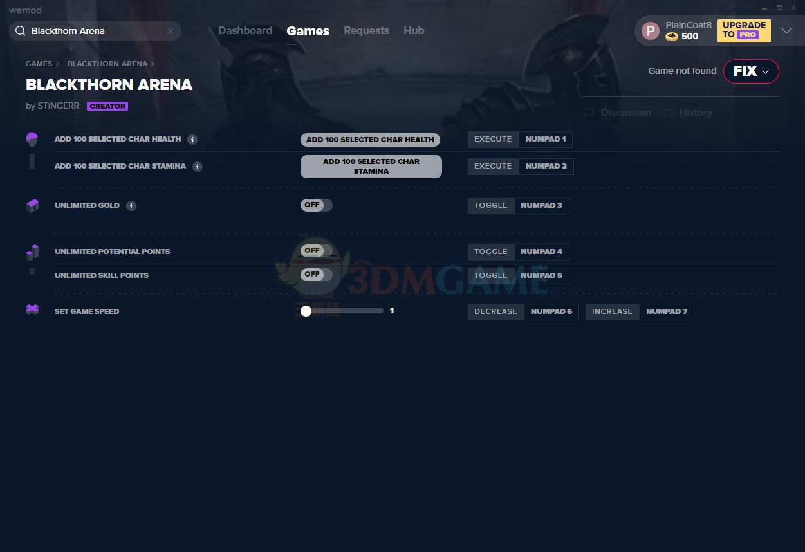Screen dimensions: 805x552
Task: Click the NUMPAD 4 hotkey binding
Action: pos(541,252)
